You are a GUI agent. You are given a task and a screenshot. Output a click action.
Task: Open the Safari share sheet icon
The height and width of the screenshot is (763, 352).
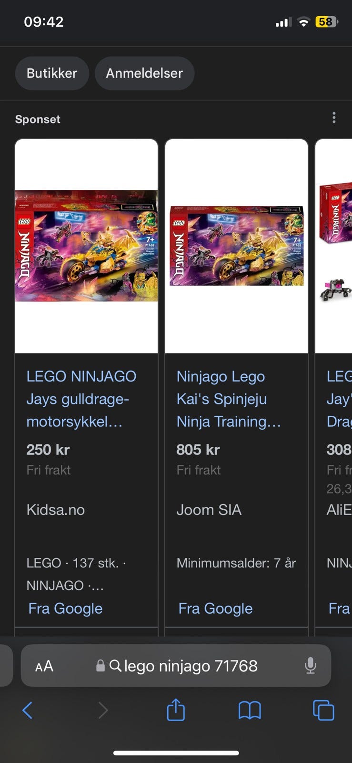176,709
